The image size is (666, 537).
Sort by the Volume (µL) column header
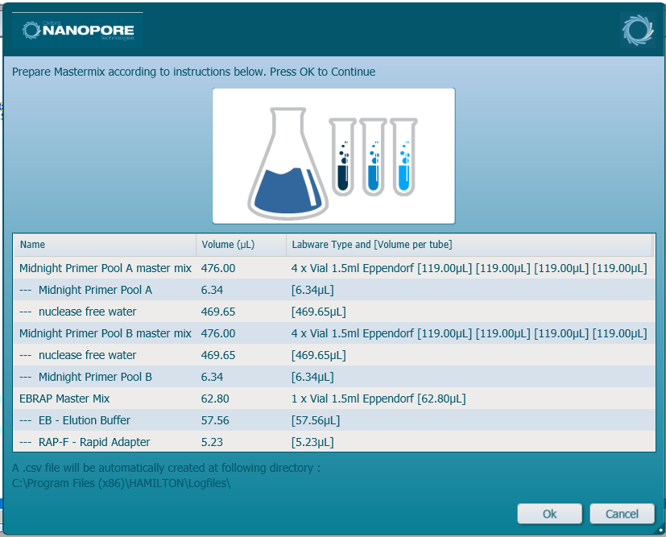click(x=241, y=245)
